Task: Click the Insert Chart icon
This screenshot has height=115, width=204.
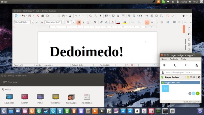Action: tap(118, 16)
